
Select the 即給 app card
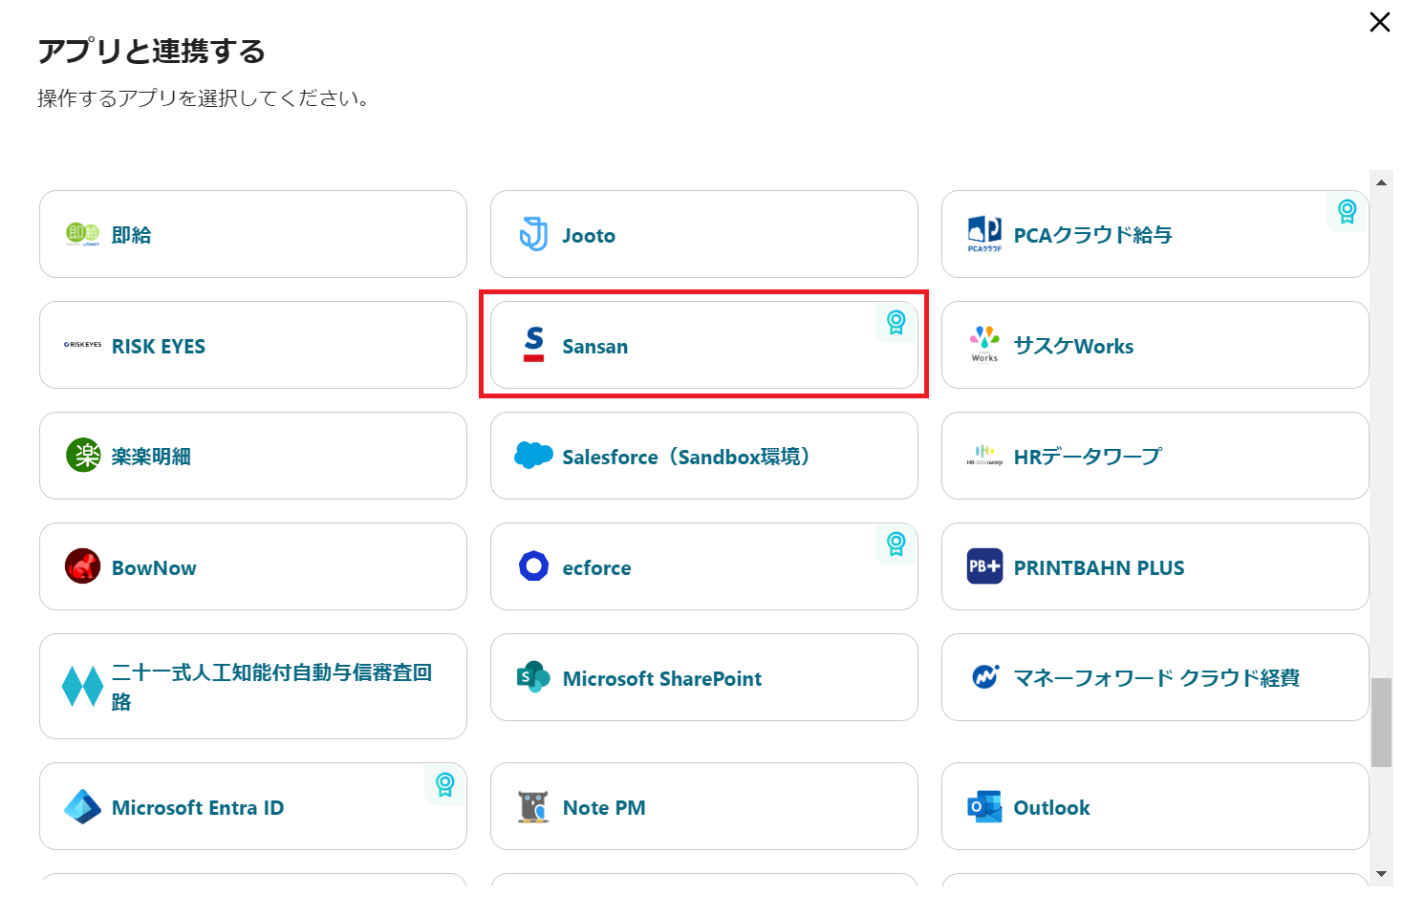(x=252, y=234)
